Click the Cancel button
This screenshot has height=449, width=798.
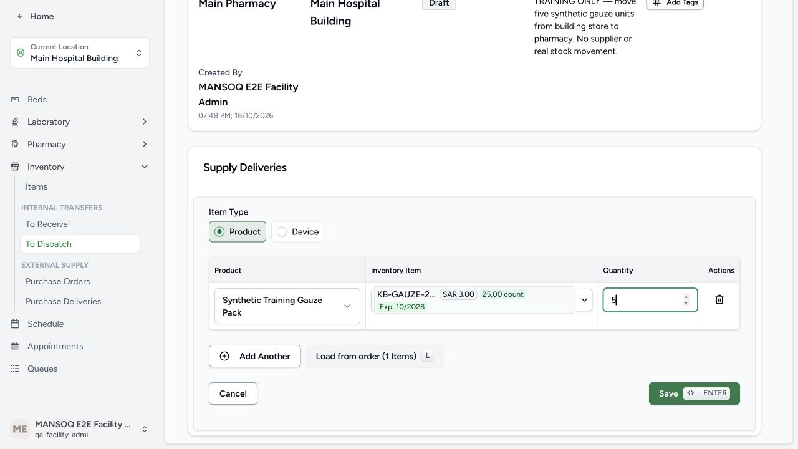point(233,393)
